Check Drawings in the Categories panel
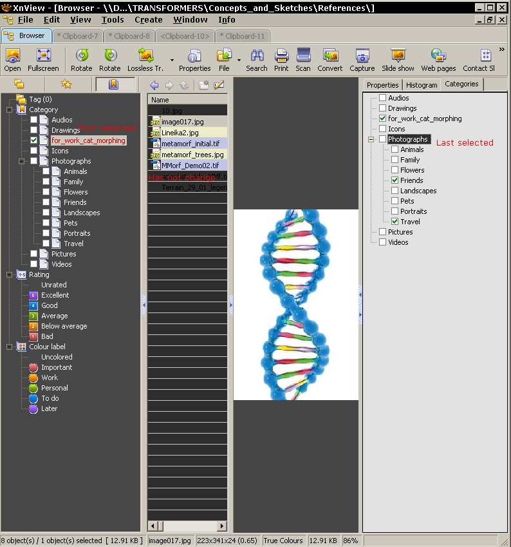 tap(382, 108)
